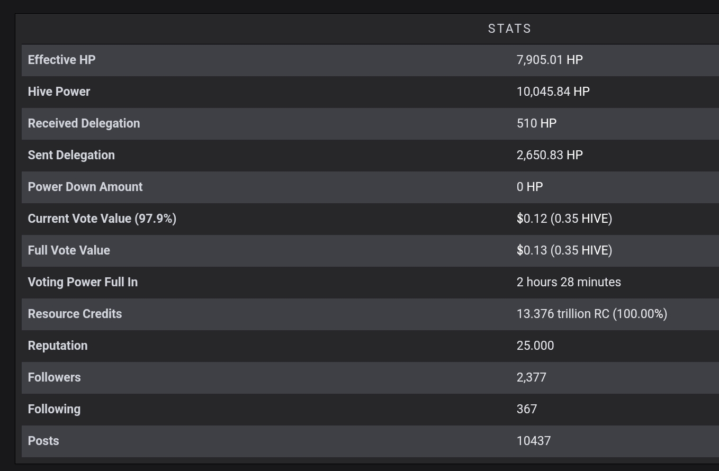The width and height of the screenshot is (719, 471).
Task: Select the Effective HP row label
Action: [61, 60]
